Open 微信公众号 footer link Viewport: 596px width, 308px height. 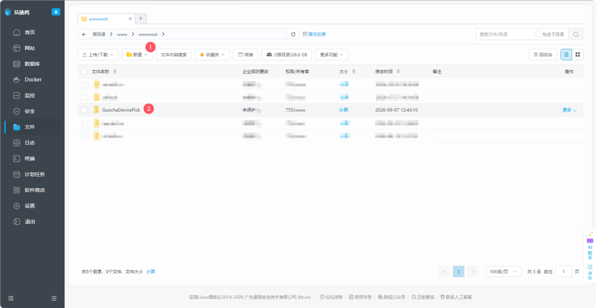point(392,298)
